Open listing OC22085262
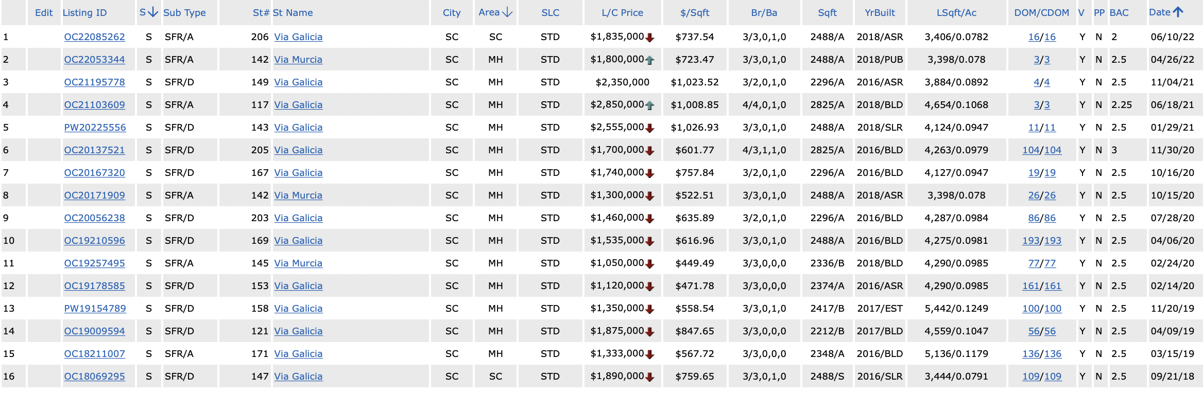 [94, 37]
